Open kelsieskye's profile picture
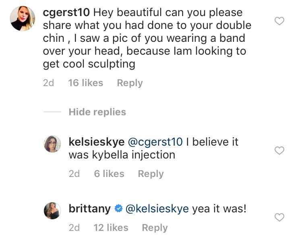This screenshot has height=247, width=302. 52,144
